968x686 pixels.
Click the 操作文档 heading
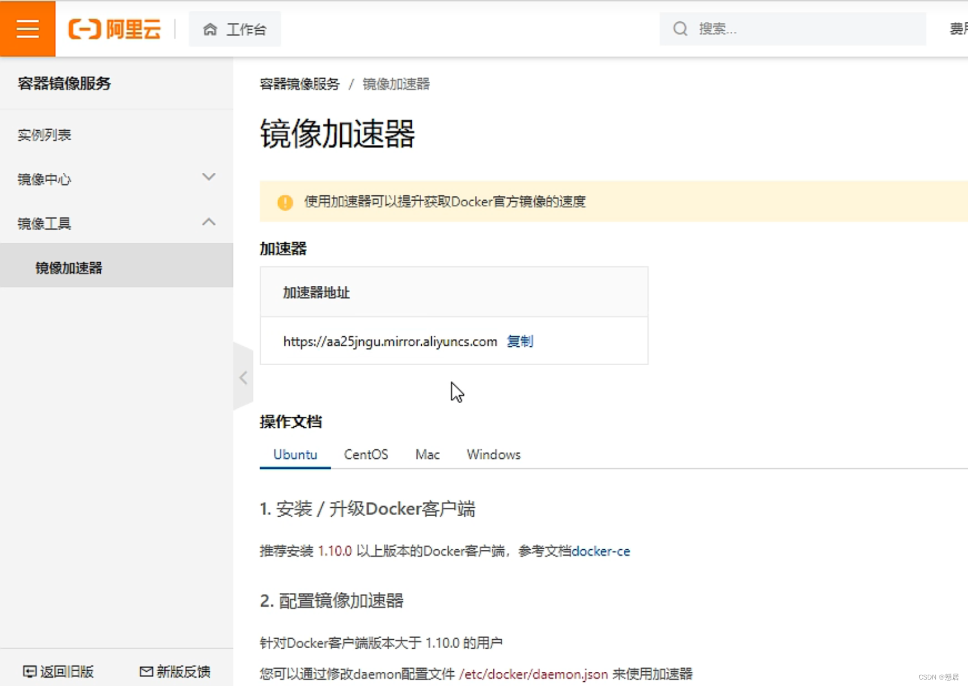[x=291, y=421]
